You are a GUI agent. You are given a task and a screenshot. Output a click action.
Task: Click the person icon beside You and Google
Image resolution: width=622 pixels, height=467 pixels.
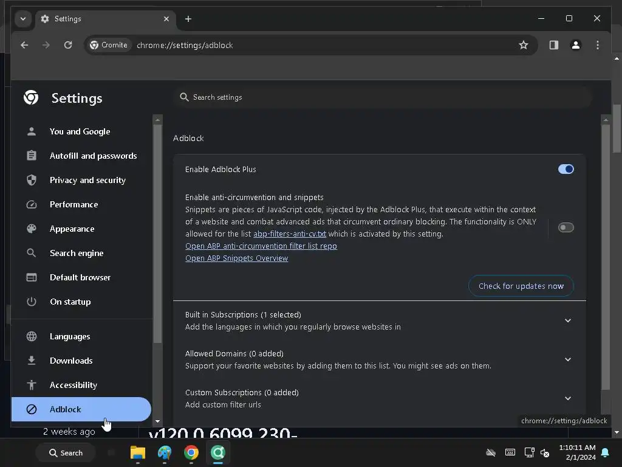coord(32,131)
